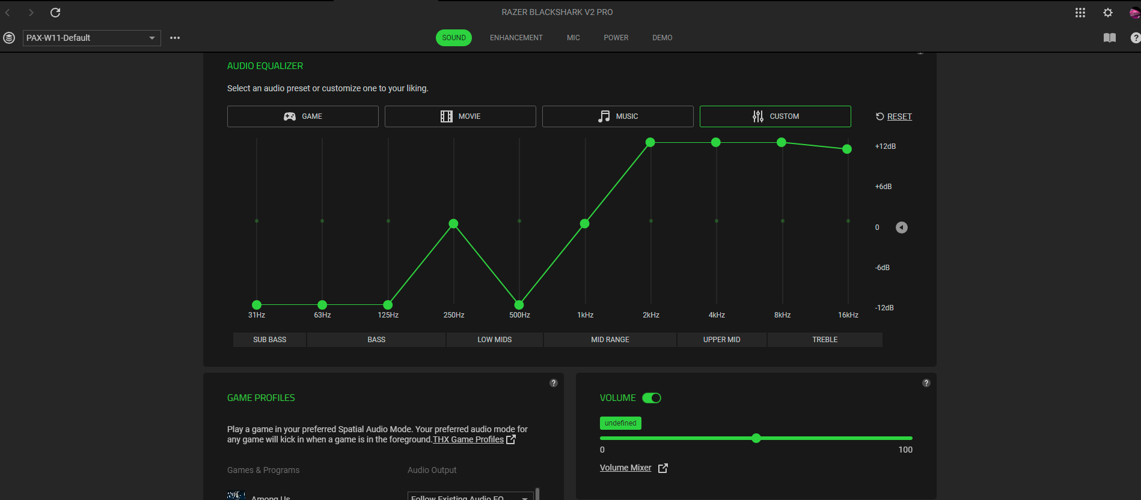Click the 125Hz equalizer handle
Image resolution: width=1141 pixels, height=500 pixels.
[388, 305]
